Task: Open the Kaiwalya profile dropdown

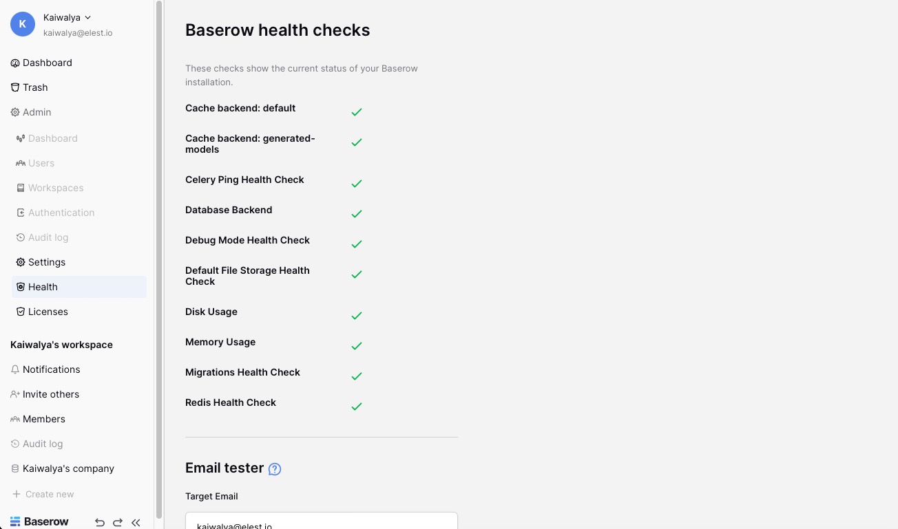Action: (65, 17)
